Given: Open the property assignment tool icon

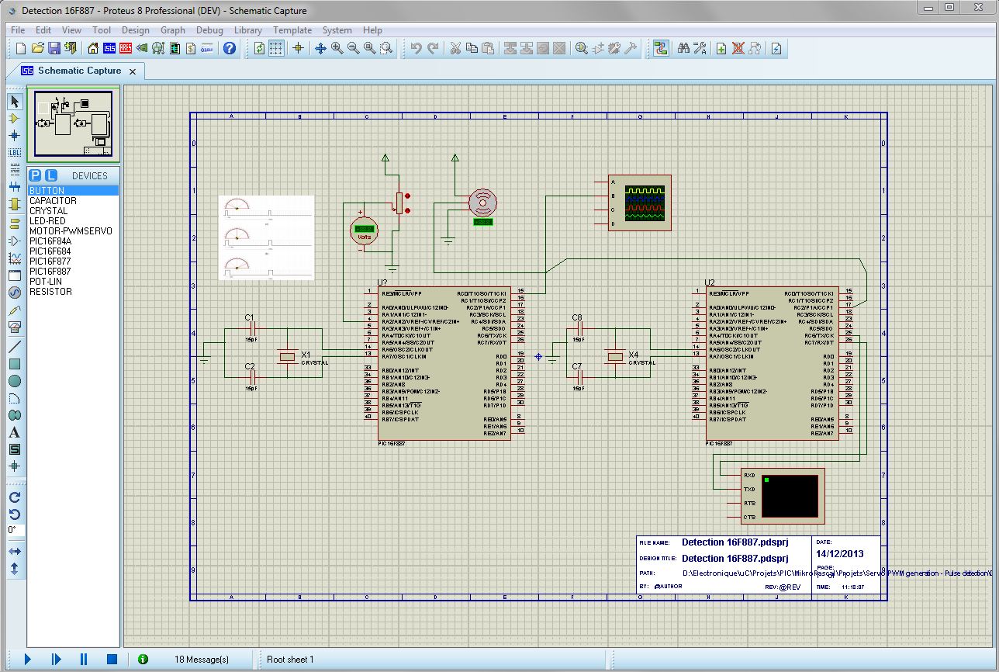Looking at the screenshot, I should pyautogui.click(x=700, y=48).
